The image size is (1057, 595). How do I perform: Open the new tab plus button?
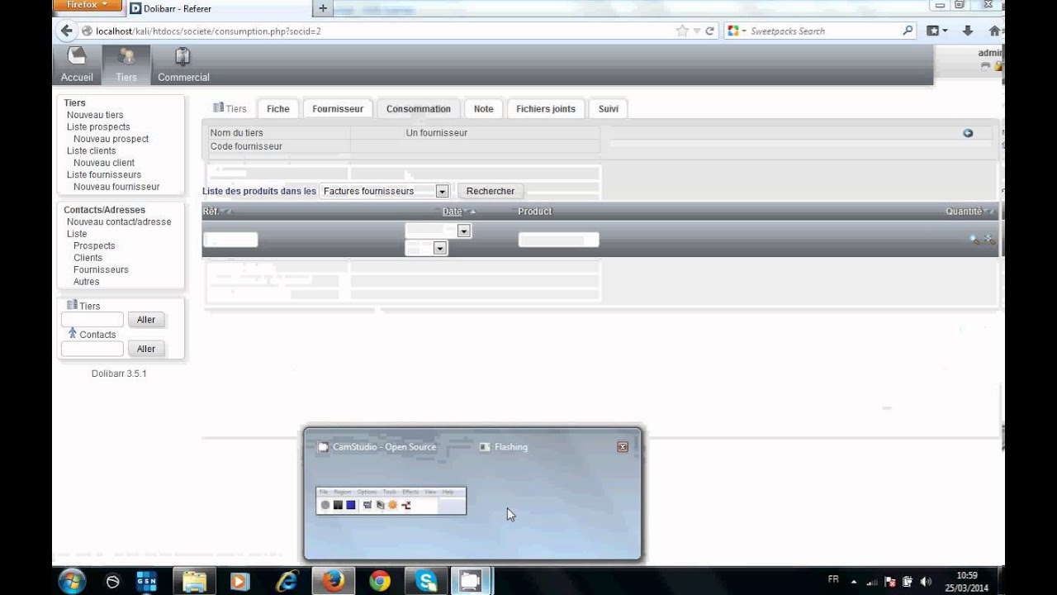pyautogui.click(x=323, y=8)
